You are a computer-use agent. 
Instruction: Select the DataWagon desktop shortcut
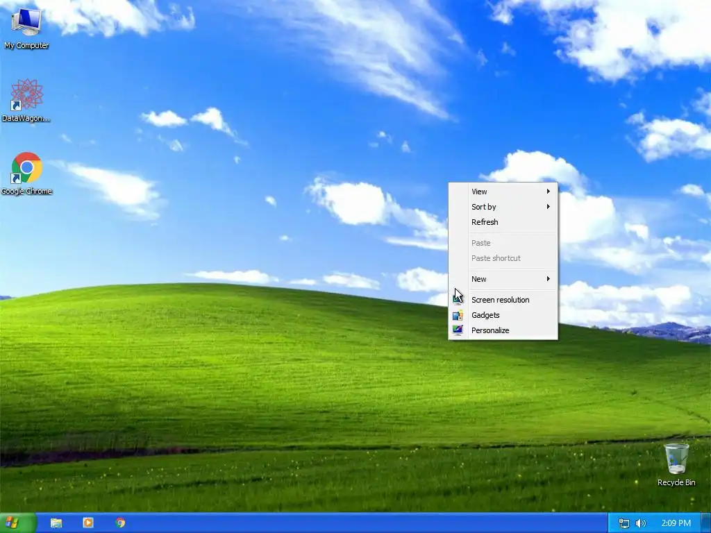point(26,101)
